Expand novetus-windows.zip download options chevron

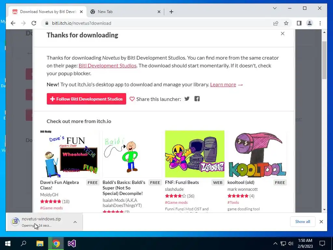coord(75,222)
